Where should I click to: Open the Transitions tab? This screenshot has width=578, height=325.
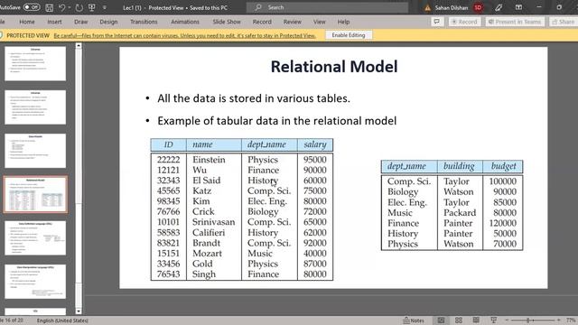pos(144,22)
